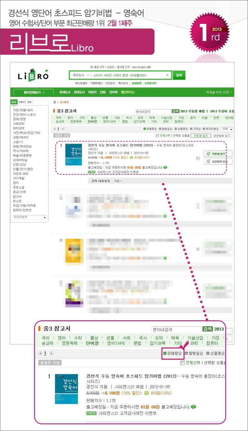The height and width of the screenshot is (431, 248).
Task: Sort by 발행일순 in the enlarged inset
Action: 194,353
